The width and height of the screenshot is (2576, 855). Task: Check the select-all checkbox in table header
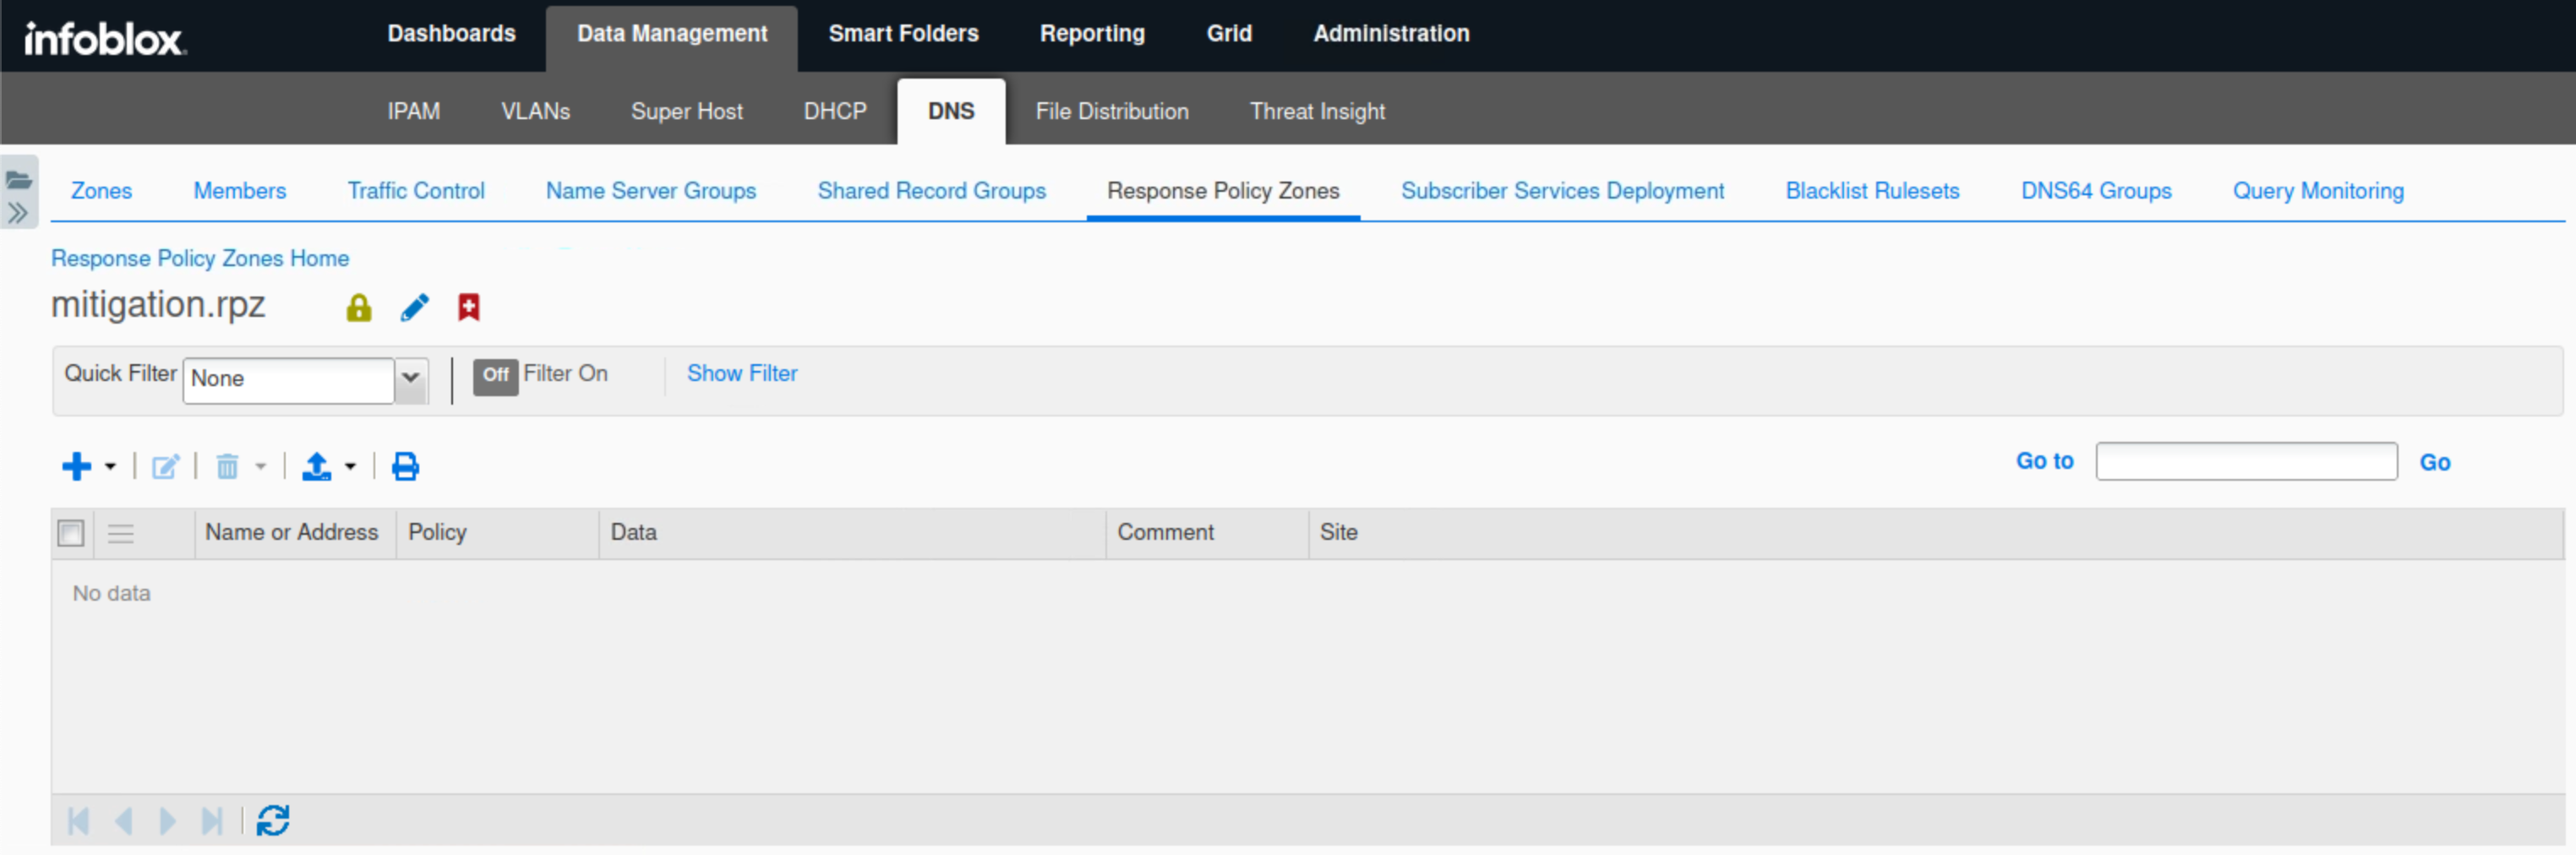[x=71, y=533]
